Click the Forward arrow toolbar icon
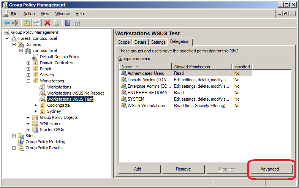The height and width of the screenshot is (188, 299). point(15,23)
